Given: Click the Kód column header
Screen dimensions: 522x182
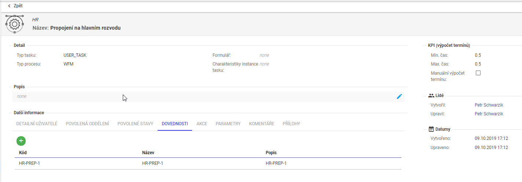Looking at the screenshot, I should [x=23, y=152].
